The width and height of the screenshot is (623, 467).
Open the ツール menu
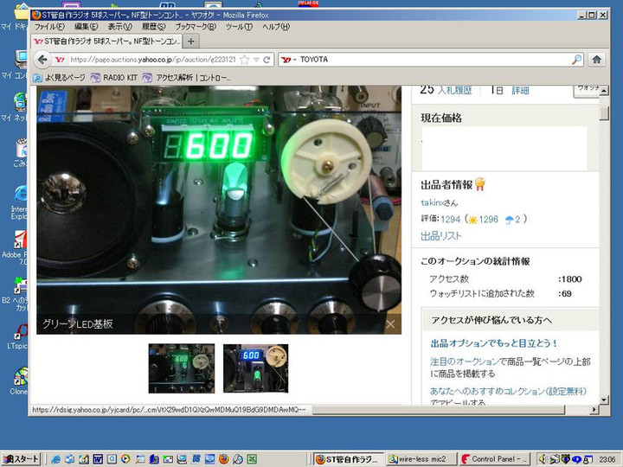pos(239,27)
